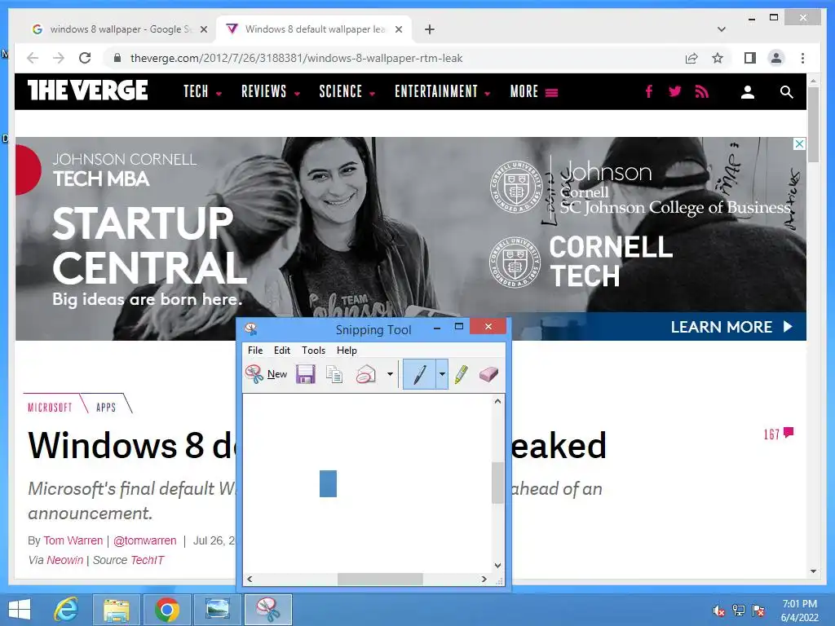Open the @tomwarren Twitter link

tap(145, 540)
